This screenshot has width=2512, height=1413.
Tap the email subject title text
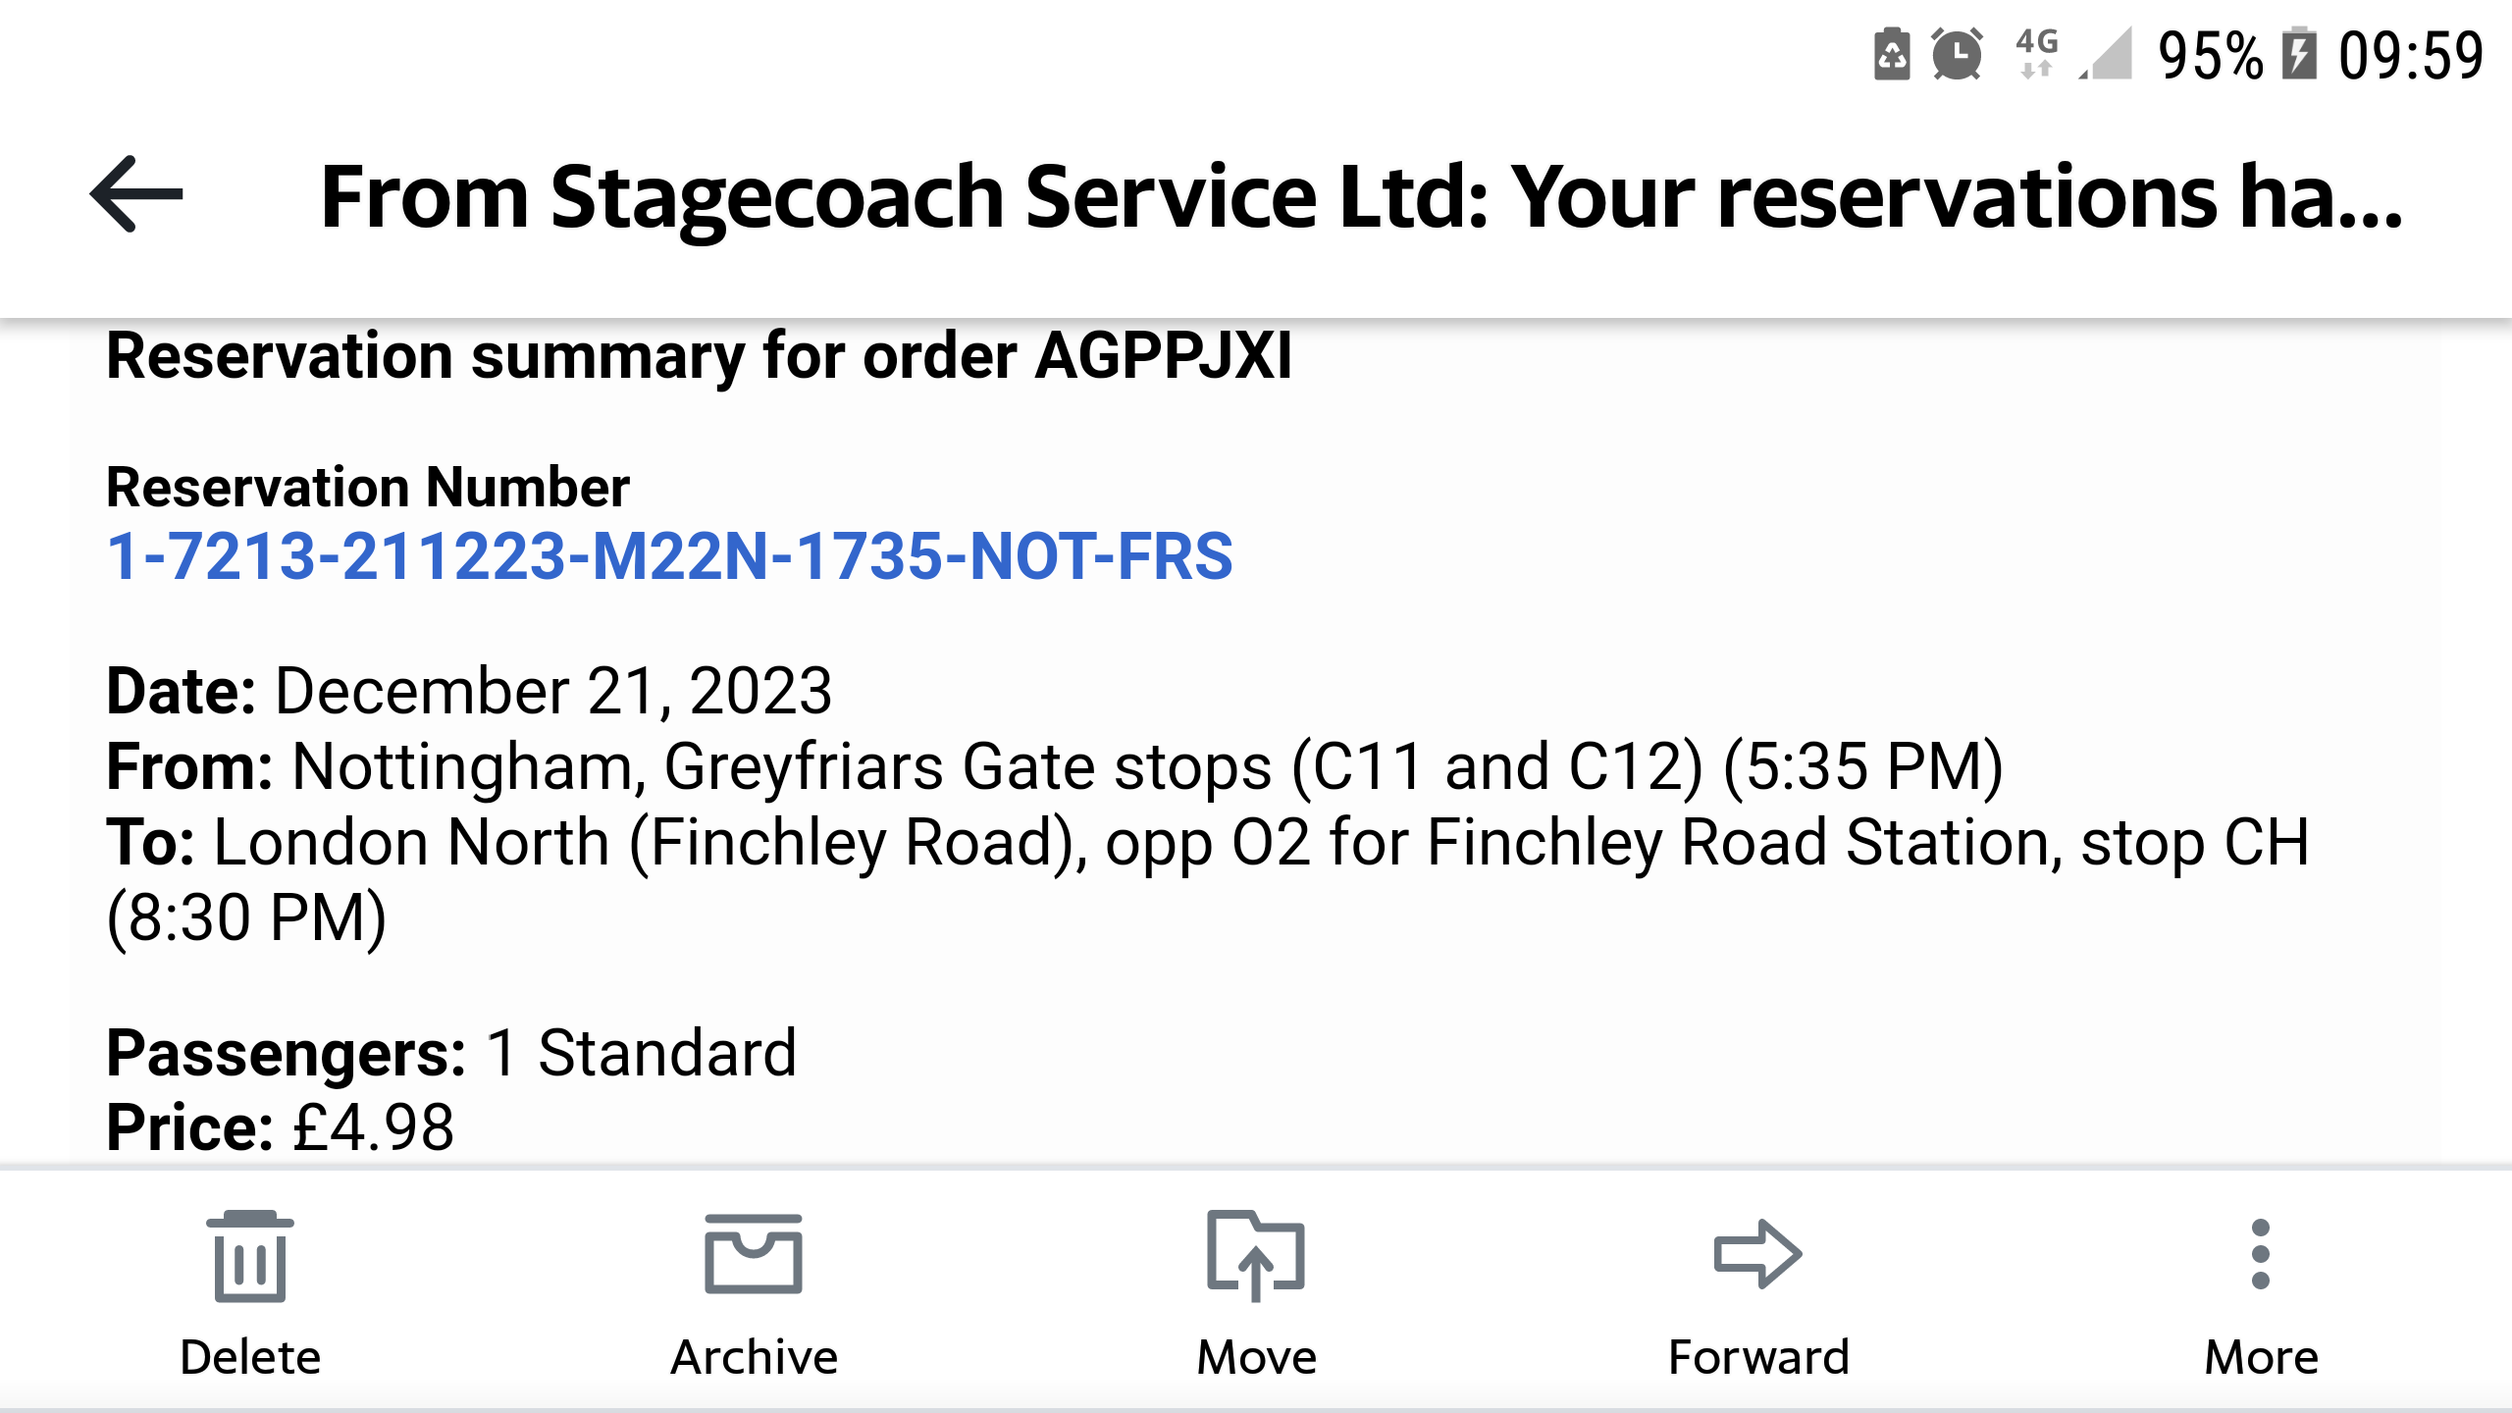click(x=1362, y=196)
